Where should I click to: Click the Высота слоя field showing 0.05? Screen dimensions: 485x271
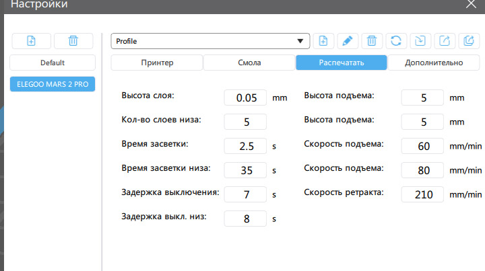point(246,98)
